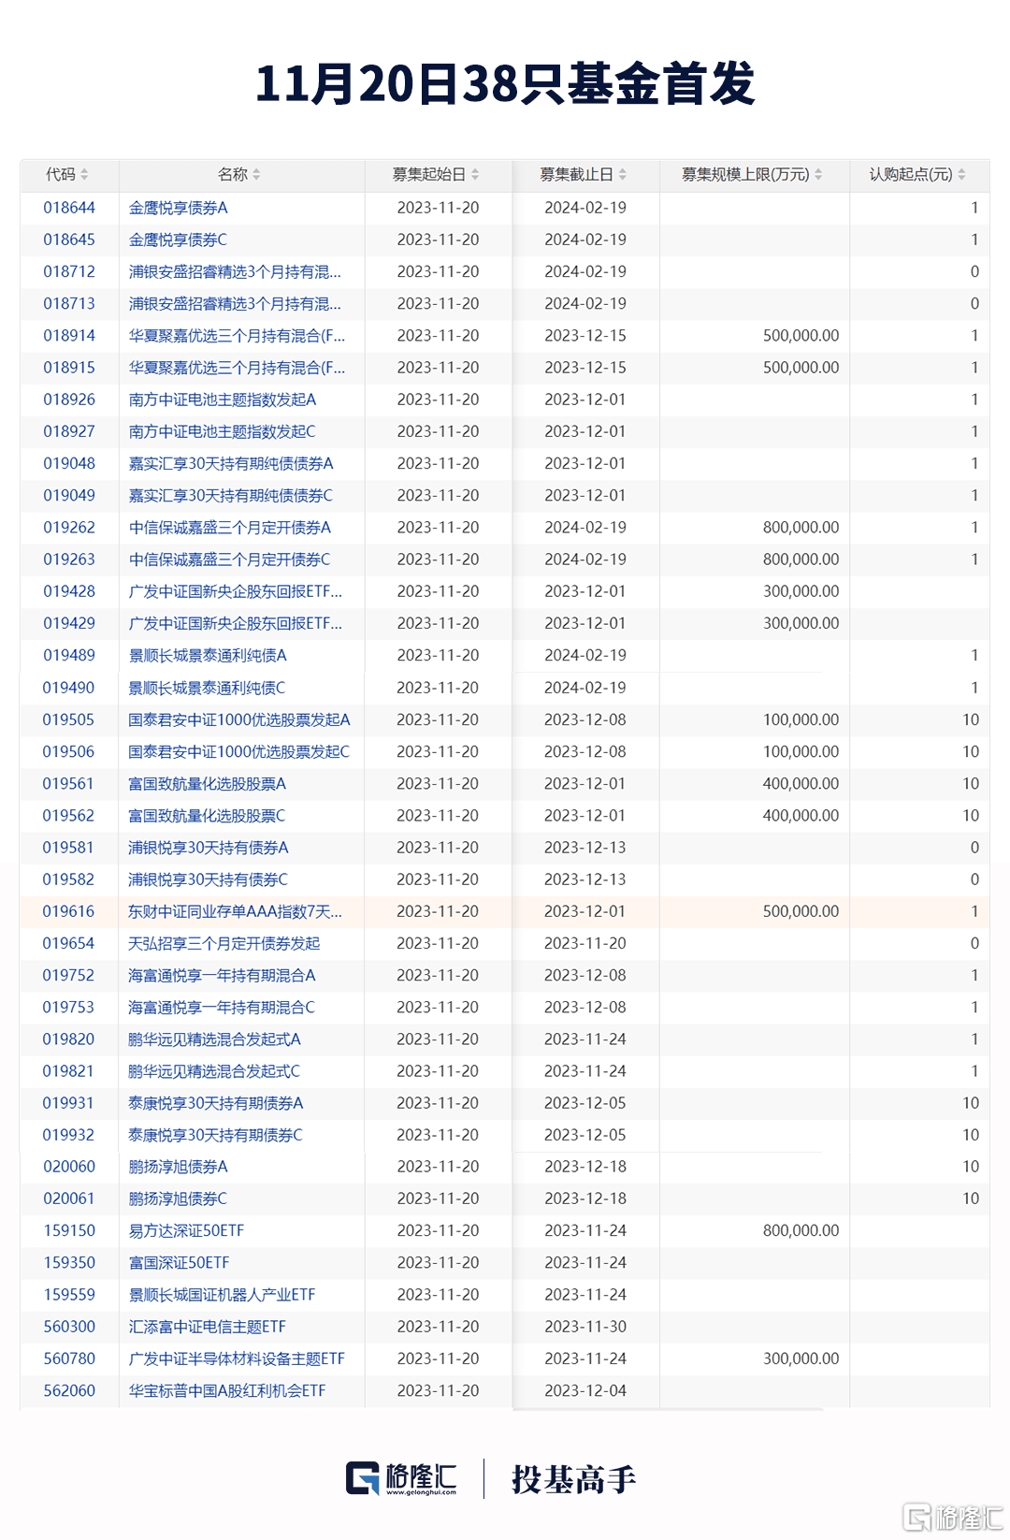Viewport: 1010px width, 1540px height.
Task: Click the 投基高手 footer text
Action: [573, 1479]
